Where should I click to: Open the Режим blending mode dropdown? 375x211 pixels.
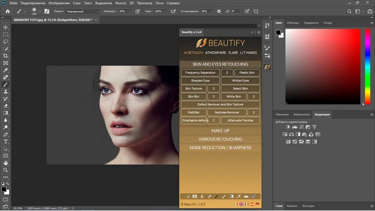pos(82,11)
